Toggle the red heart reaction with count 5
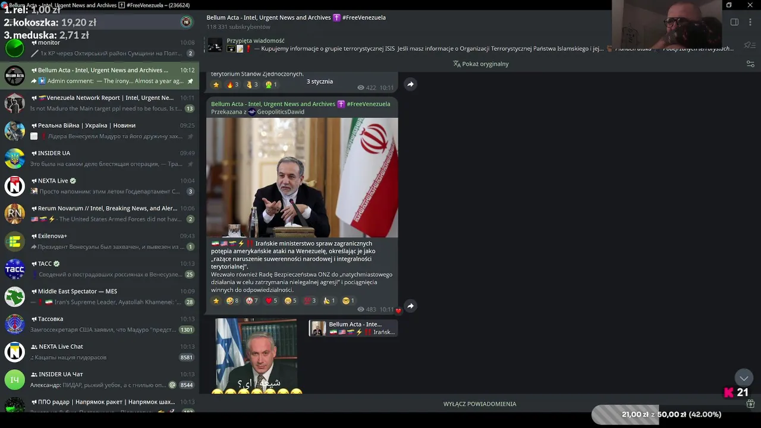The height and width of the screenshot is (428, 761). click(x=272, y=301)
